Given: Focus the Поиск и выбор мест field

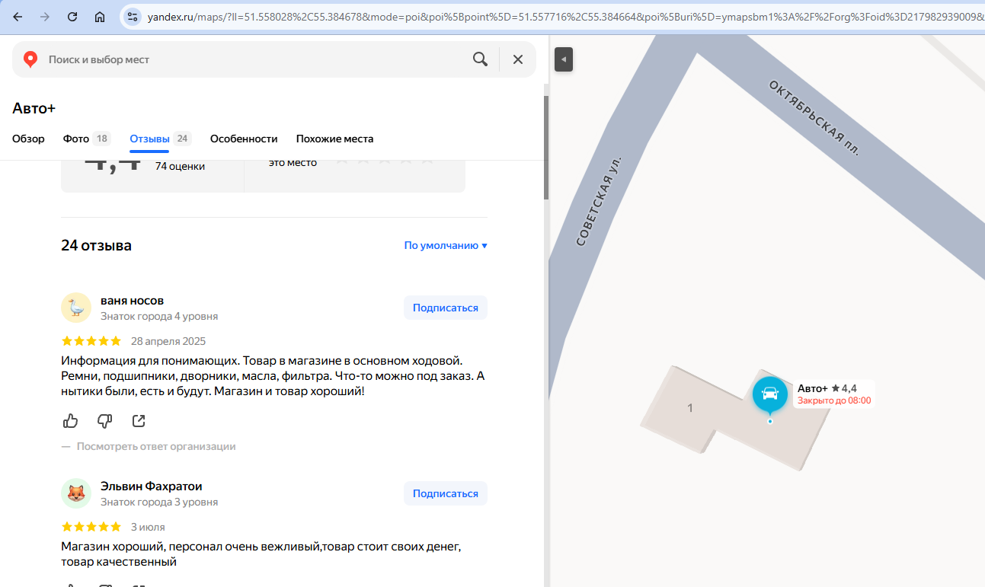Looking at the screenshot, I should pos(255,59).
